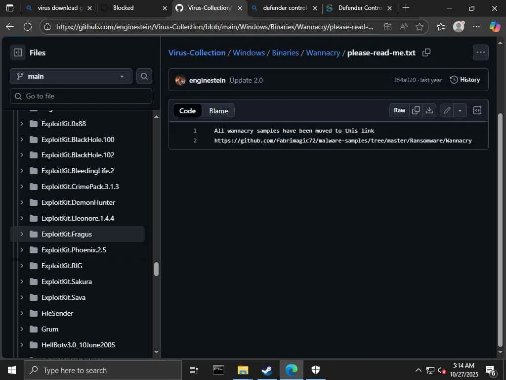This screenshot has width=506, height=380.
Task: Go to the Wannacry breadcrumb folder
Action: tap(323, 52)
